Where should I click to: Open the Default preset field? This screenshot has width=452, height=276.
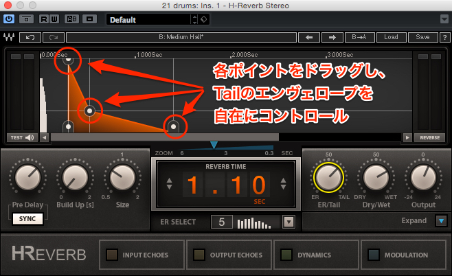148,20
